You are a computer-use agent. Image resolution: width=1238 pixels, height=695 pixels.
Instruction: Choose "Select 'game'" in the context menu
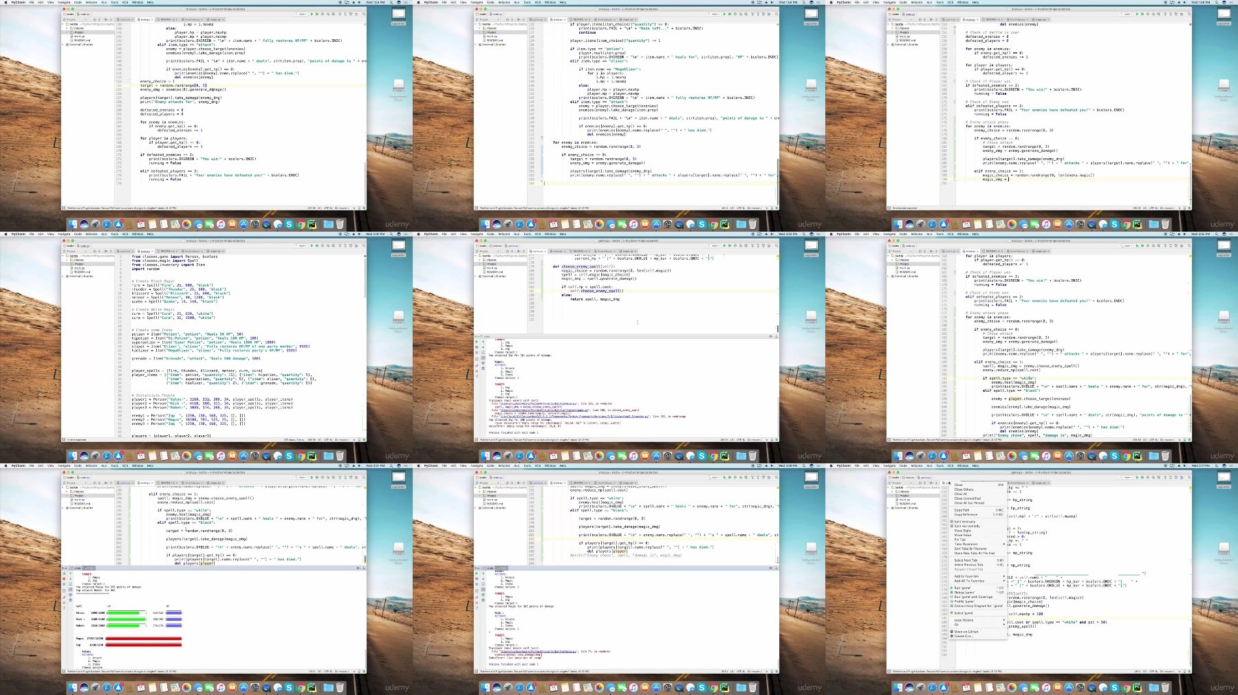tap(978, 613)
